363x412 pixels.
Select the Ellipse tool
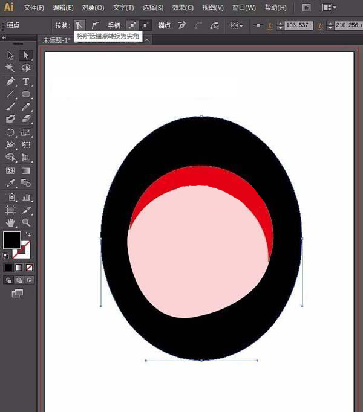coord(26,94)
